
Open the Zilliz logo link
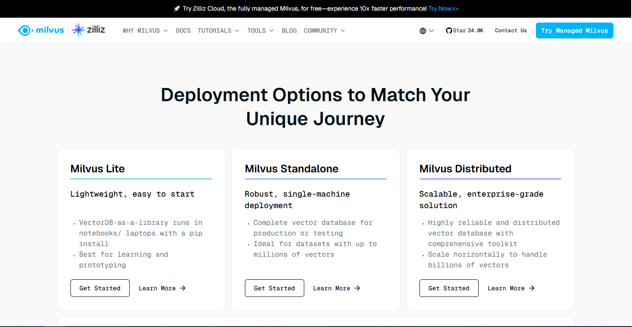89,30
